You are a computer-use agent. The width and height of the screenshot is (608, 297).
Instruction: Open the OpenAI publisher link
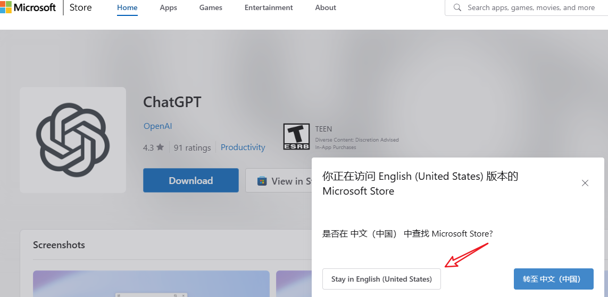tap(157, 126)
